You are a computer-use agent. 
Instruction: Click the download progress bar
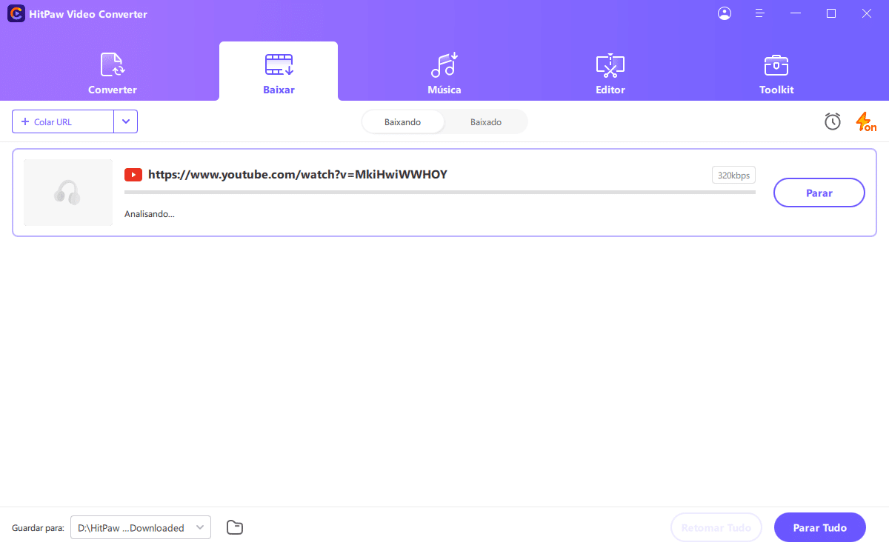tap(440, 192)
